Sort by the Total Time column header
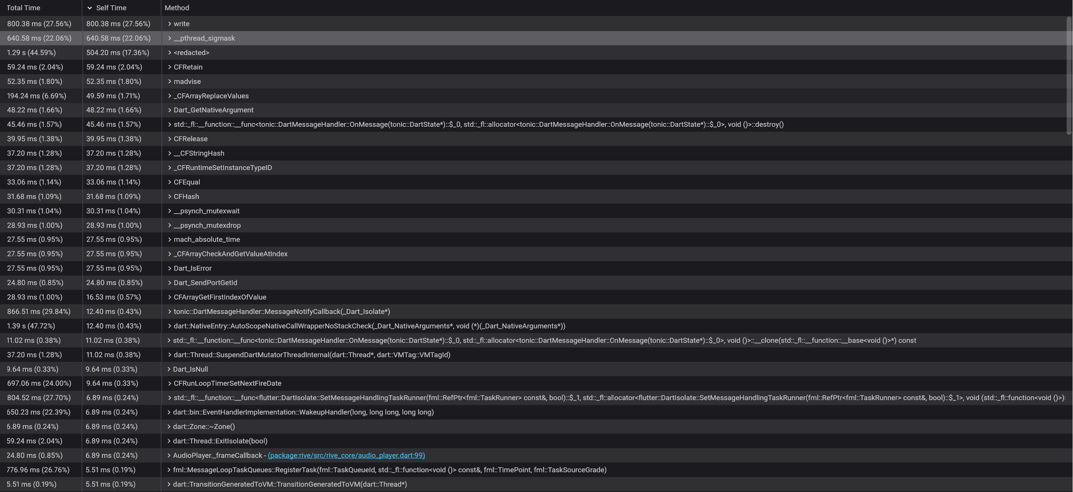The height and width of the screenshot is (492, 1073). 23,8
